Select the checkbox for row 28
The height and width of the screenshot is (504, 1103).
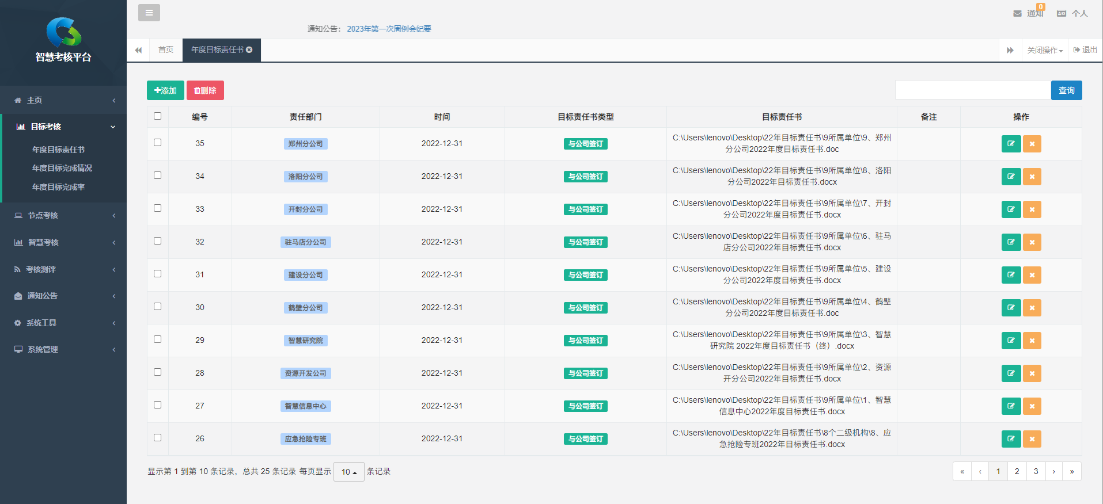[158, 372]
